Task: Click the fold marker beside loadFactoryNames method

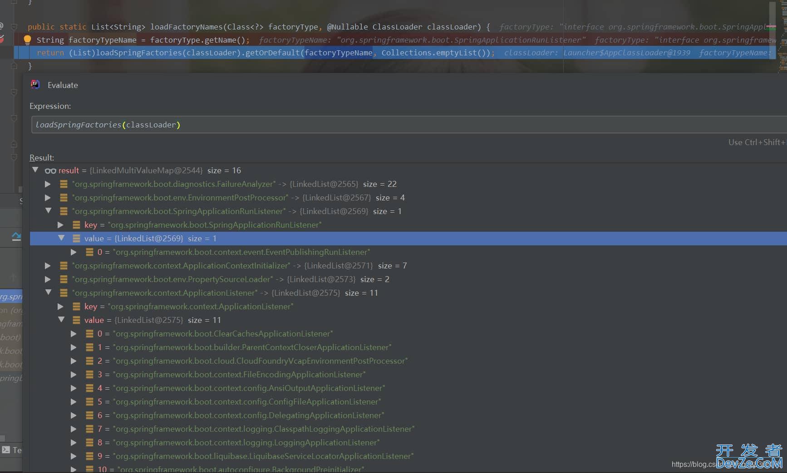Action: tap(14, 27)
